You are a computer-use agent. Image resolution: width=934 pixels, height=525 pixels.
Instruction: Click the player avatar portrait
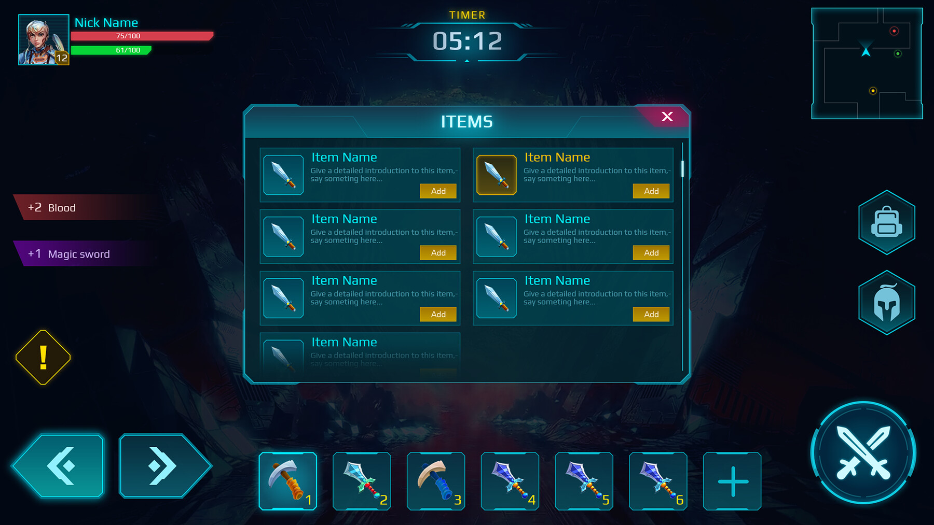[x=44, y=39]
